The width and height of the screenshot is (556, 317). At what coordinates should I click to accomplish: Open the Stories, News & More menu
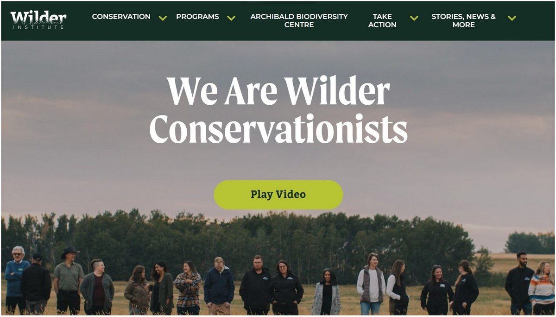(x=463, y=20)
